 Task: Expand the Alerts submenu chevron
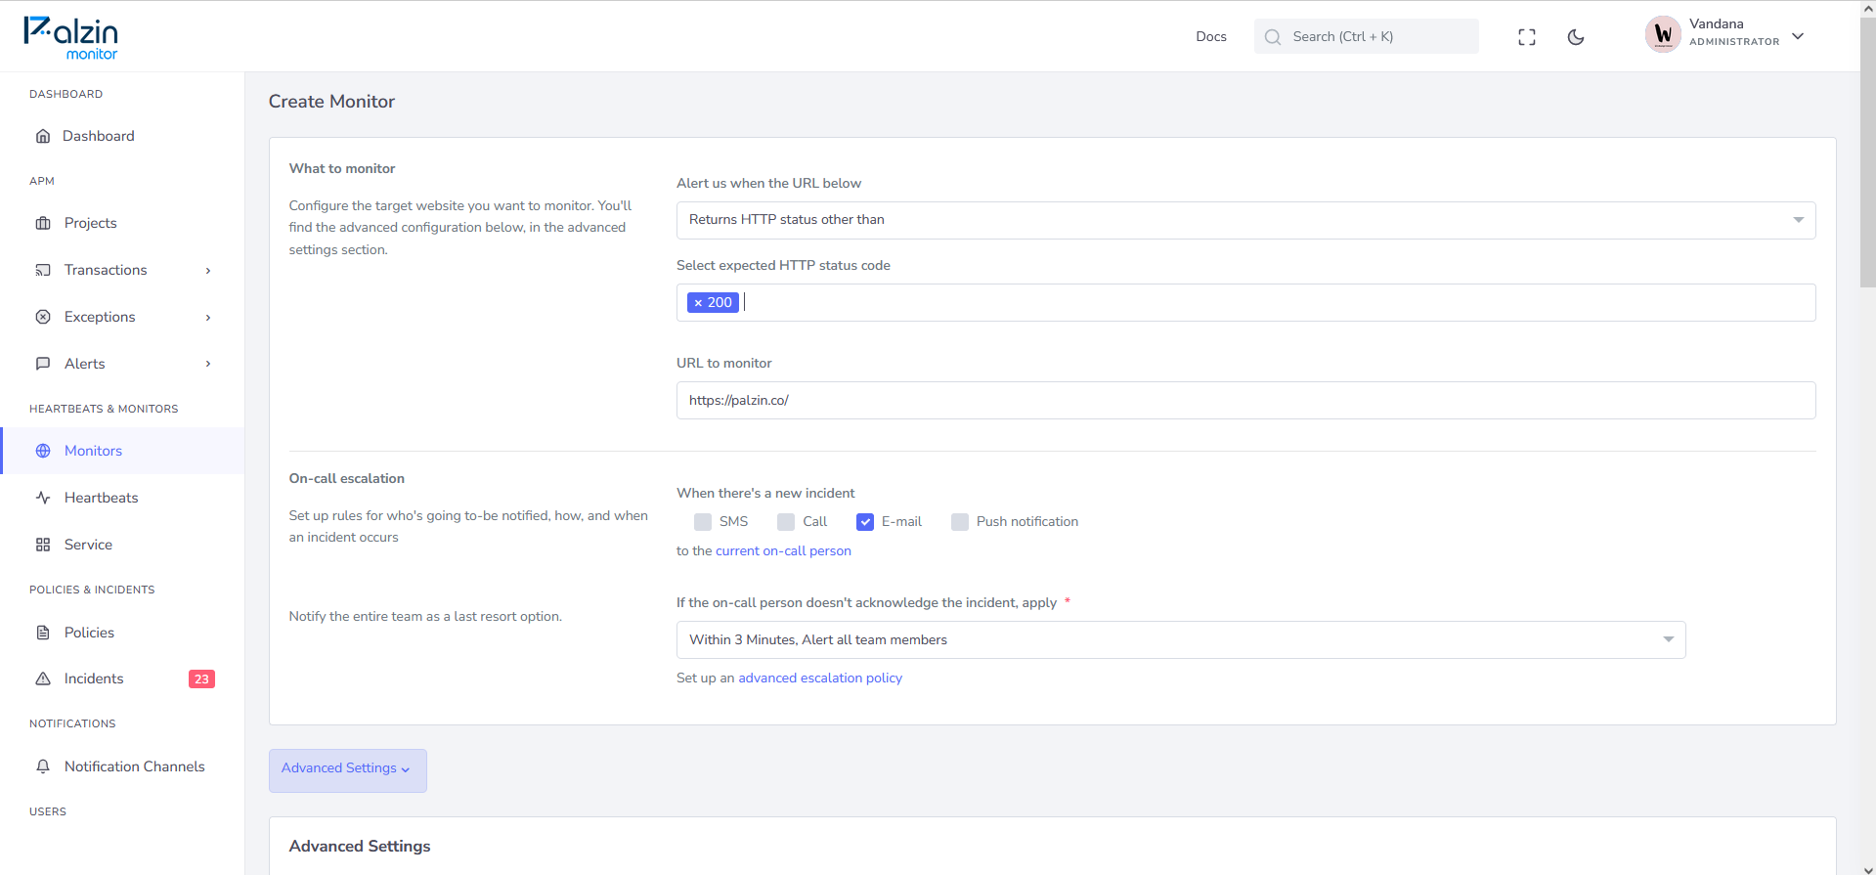coord(208,364)
